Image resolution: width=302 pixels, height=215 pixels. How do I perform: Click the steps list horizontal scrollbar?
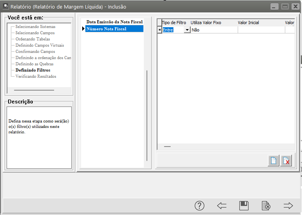34,90
